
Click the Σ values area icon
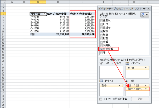(x=127, y=81)
